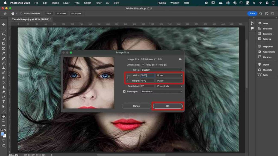Uncheck the Resample checkbox

click(124, 92)
